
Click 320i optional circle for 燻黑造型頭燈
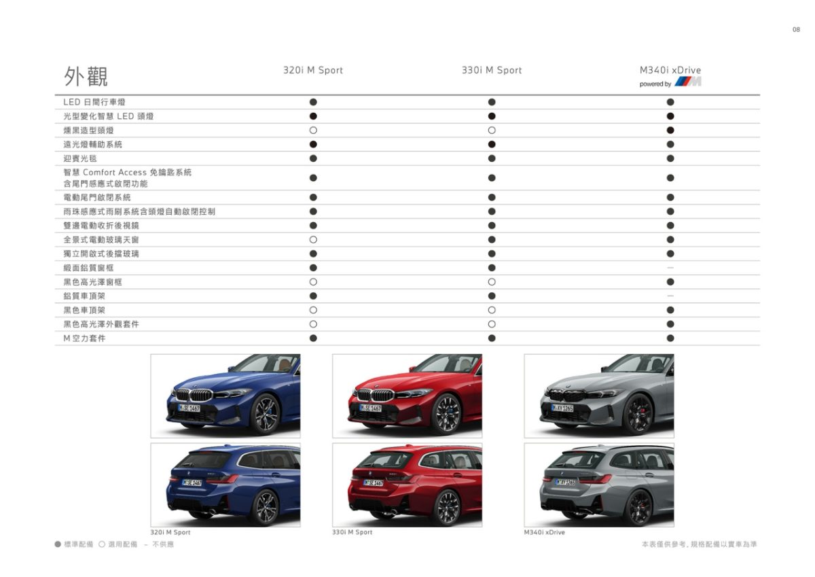click(313, 130)
